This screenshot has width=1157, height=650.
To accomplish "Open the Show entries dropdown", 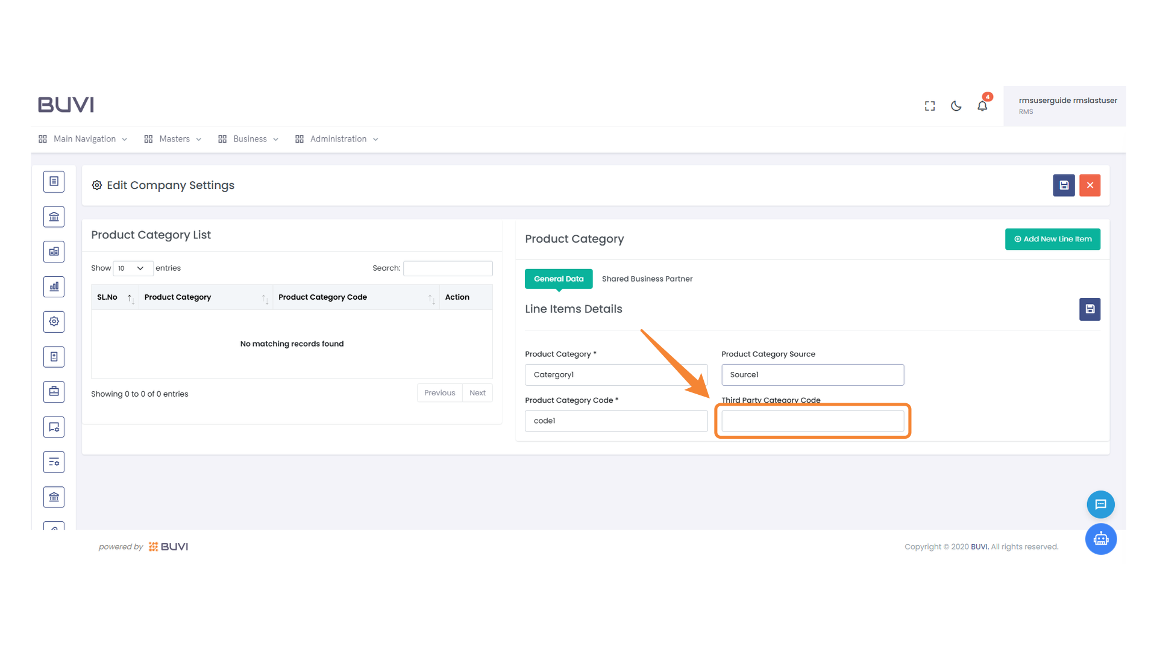I will pyautogui.click(x=133, y=268).
